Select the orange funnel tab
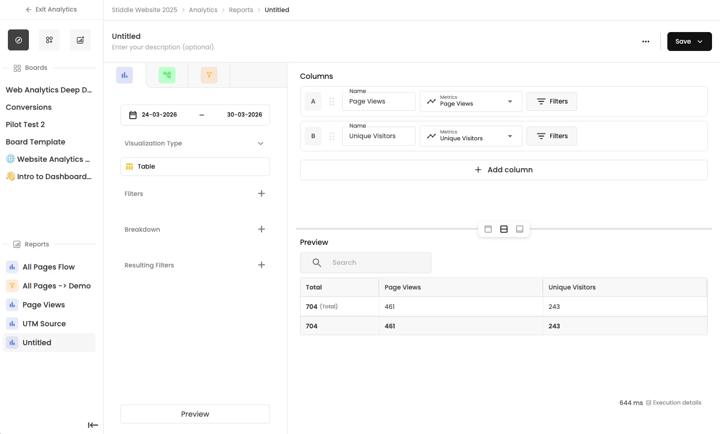The image size is (722, 434). pos(209,75)
